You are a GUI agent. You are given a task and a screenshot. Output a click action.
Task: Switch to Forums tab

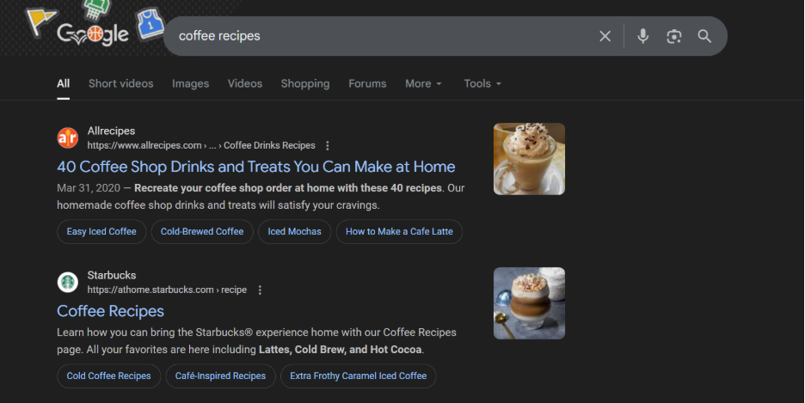pyautogui.click(x=367, y=83)
